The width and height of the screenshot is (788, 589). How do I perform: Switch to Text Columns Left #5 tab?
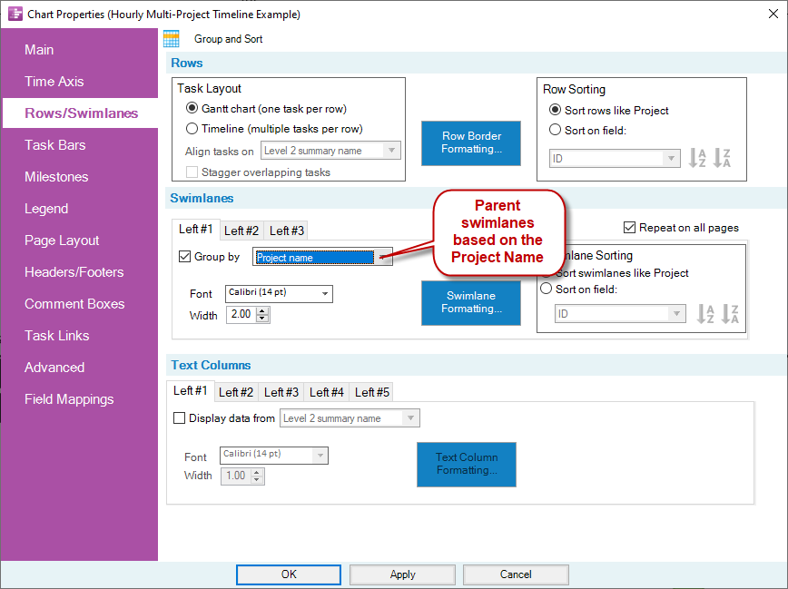coord(372,392)
